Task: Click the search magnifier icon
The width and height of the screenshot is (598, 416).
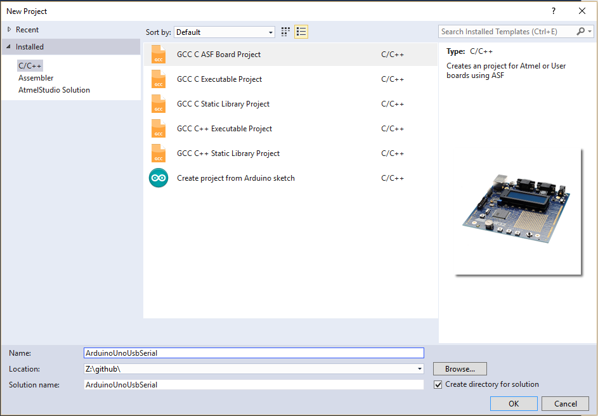Action: [580, 32]
